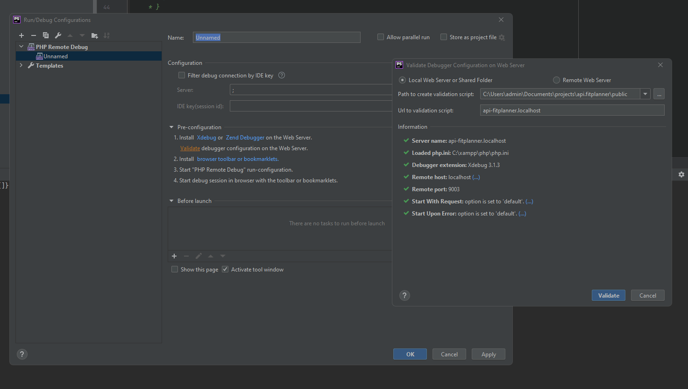Screen dimensions: 688x389
Task: Collapse Before launch section
Action: [171, 201]
